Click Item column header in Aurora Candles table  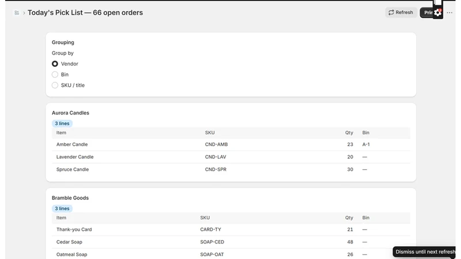coord(61,133)
